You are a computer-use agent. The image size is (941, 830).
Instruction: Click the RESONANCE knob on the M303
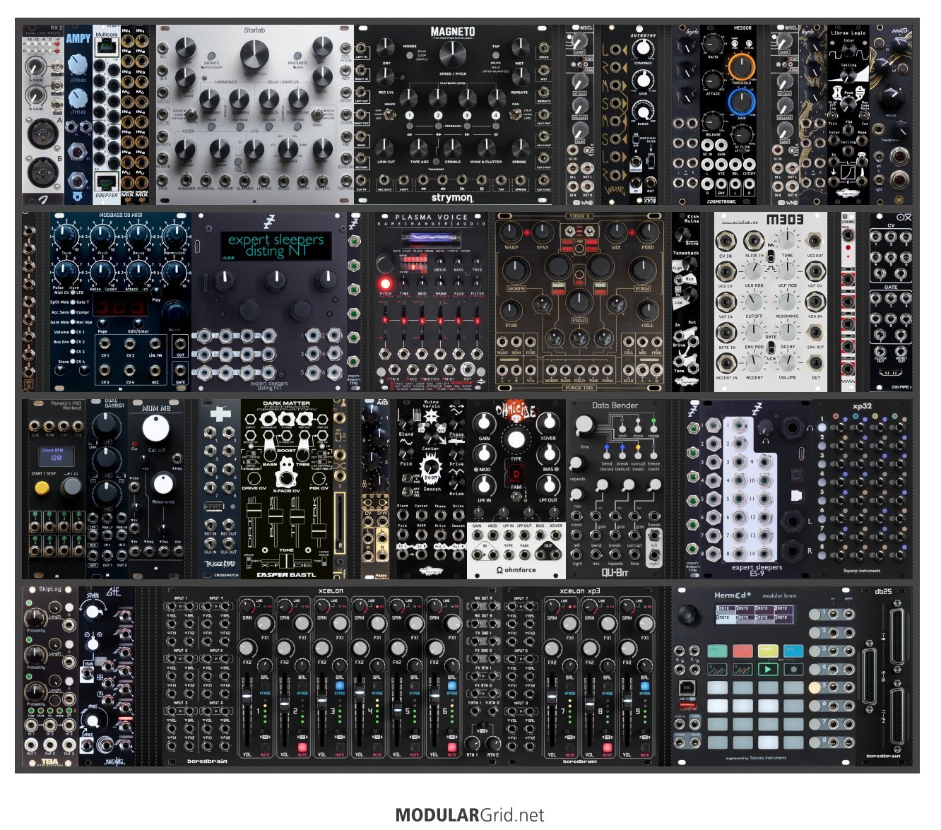(x=786, y=303)
